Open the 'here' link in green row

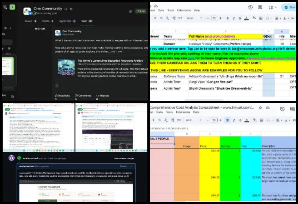tap(191, 58)
